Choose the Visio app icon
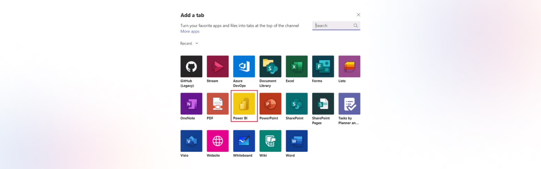This screenshot has width=541, height=169. click(x=191, y=141)
